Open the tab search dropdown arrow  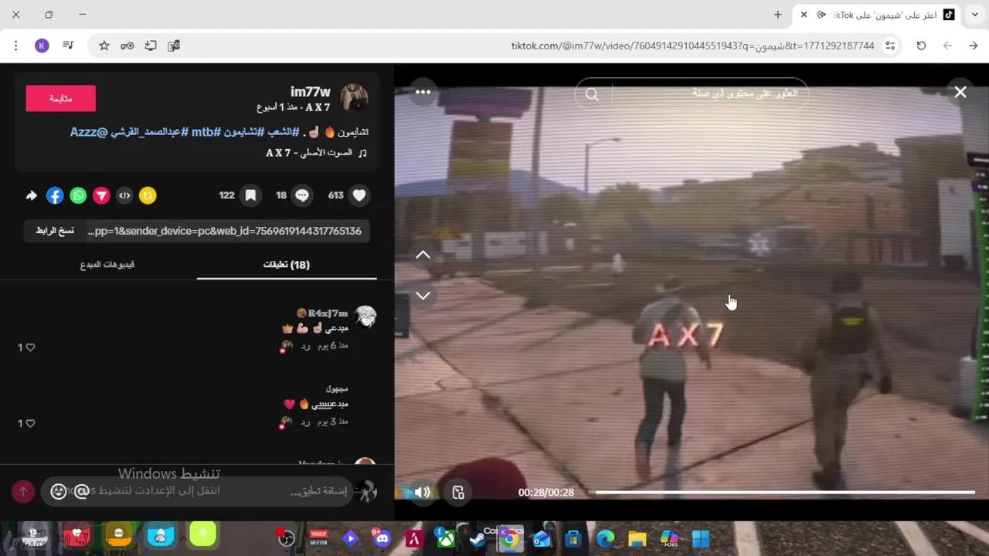click(975, 15)
